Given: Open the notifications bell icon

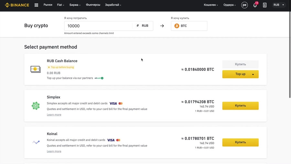Looking at the screenshot, I should (255, 5).
